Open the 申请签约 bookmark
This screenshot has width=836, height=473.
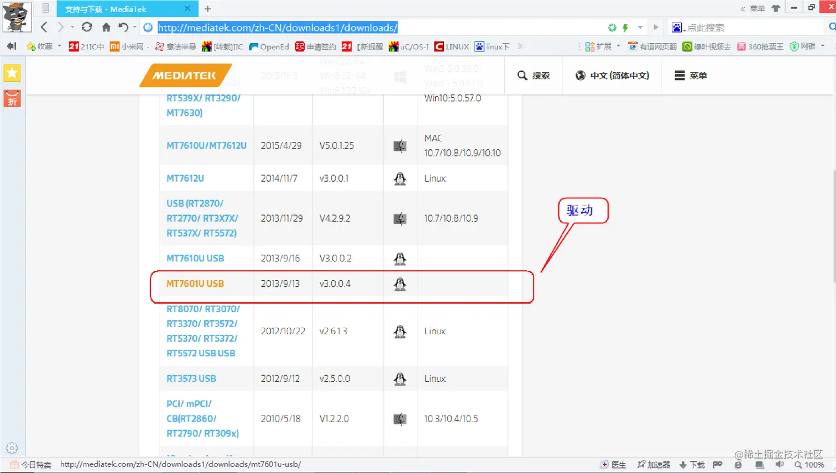(316, 46)
